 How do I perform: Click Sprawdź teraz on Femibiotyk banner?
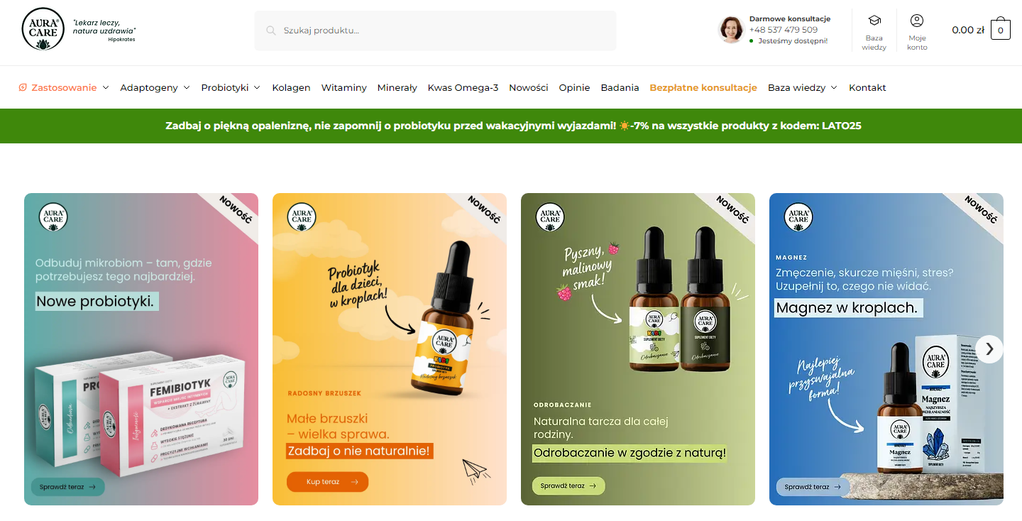[x=67, y=487]
